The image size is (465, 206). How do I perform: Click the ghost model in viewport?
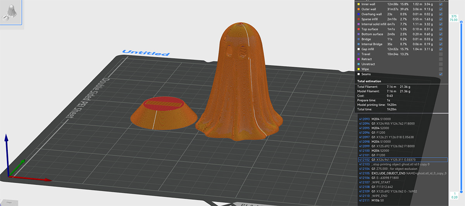coord(237,85)
